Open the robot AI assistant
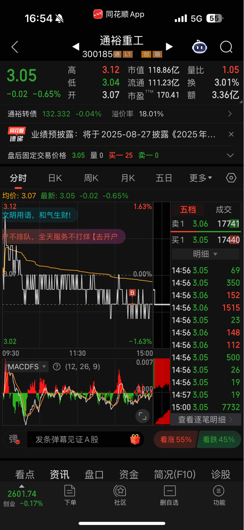This screenshot has width=244, height=530. 200,47
